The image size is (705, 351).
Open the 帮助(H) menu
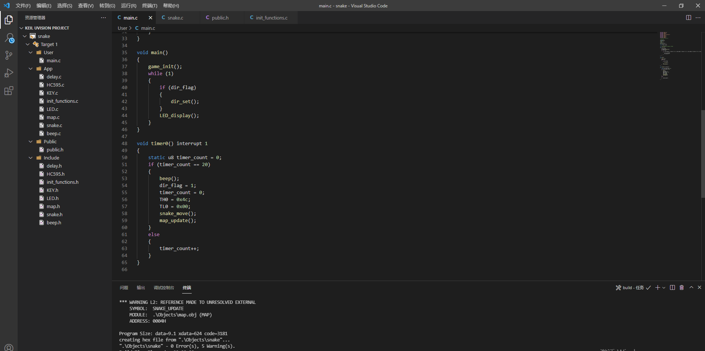pyautogui.click(x=171, y=6)
